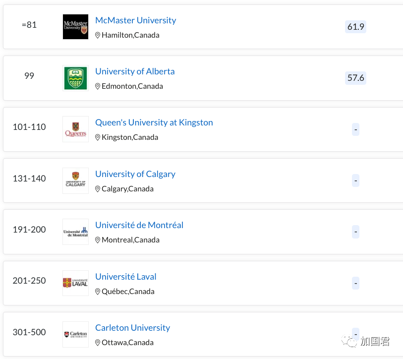Open the Université Laval link
This screenshot has width=403, height=359.
[x=126, y=277]
